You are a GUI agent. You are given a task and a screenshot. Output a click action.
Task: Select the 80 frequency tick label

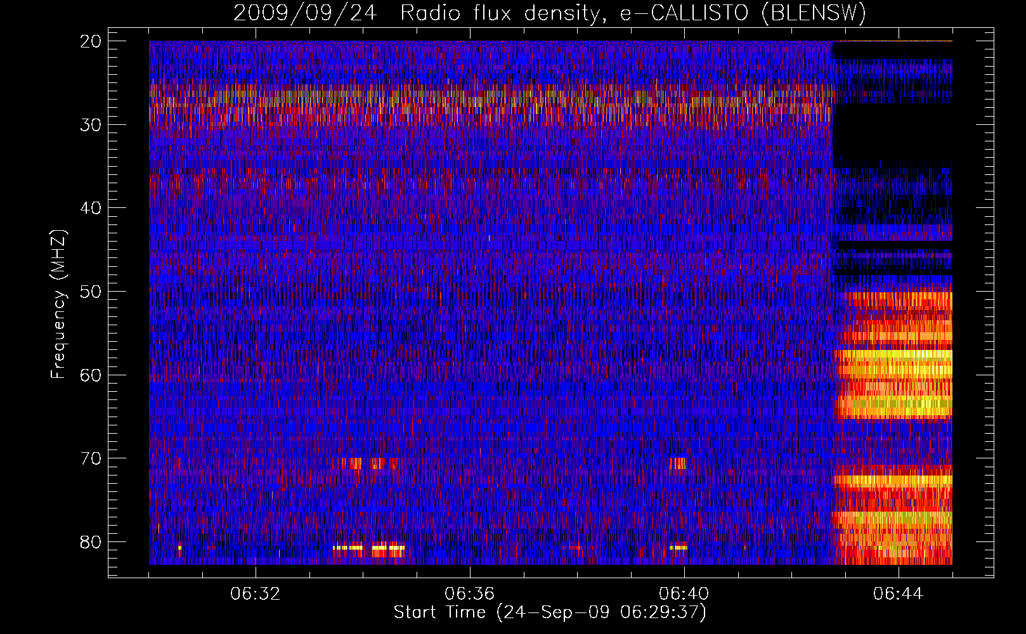(91, 542)
